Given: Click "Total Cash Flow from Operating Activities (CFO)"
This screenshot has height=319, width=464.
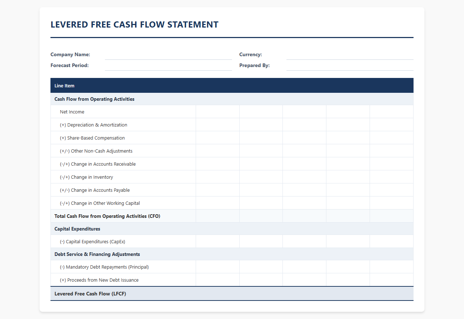Looking at the screenshot, I should click(x=107, y=216).
